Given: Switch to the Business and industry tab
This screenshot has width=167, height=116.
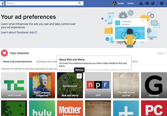Looking at the screenshot, I should (x=47, y=62).
